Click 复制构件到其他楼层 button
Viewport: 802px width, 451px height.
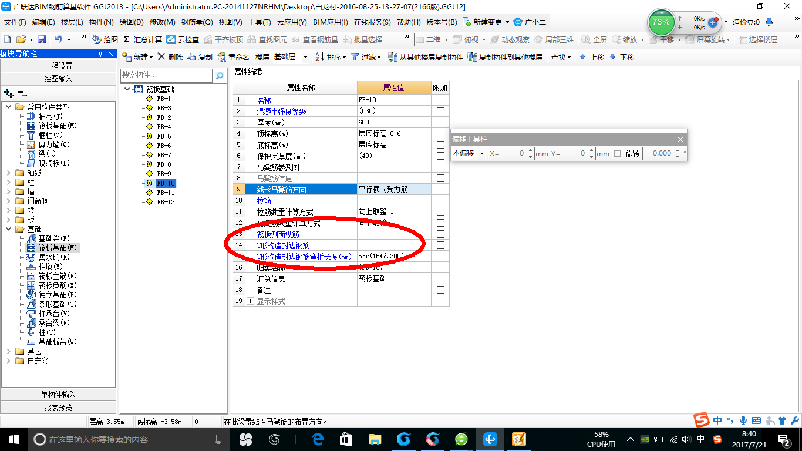(x=505, y=57)
